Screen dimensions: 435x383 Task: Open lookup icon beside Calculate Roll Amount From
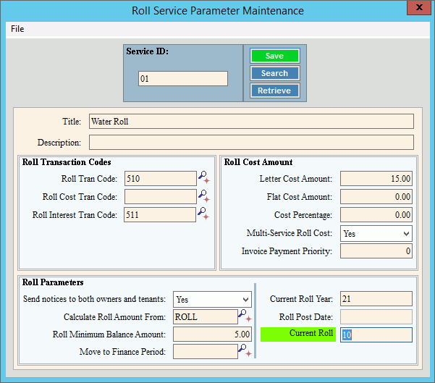click(245, 316)
